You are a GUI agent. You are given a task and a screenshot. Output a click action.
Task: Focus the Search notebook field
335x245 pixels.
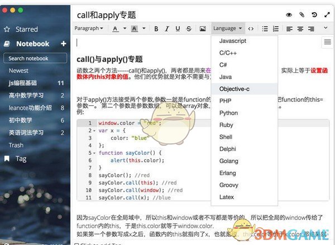pos(35,58)
